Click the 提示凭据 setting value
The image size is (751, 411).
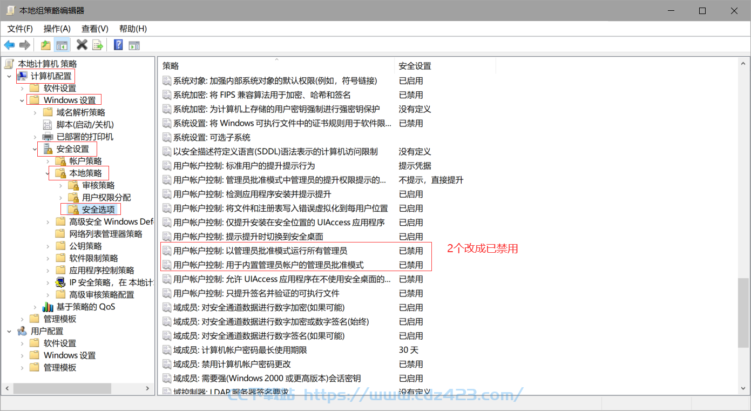pos(415,166)
